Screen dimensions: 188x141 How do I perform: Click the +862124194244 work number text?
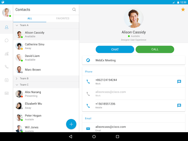106,80
